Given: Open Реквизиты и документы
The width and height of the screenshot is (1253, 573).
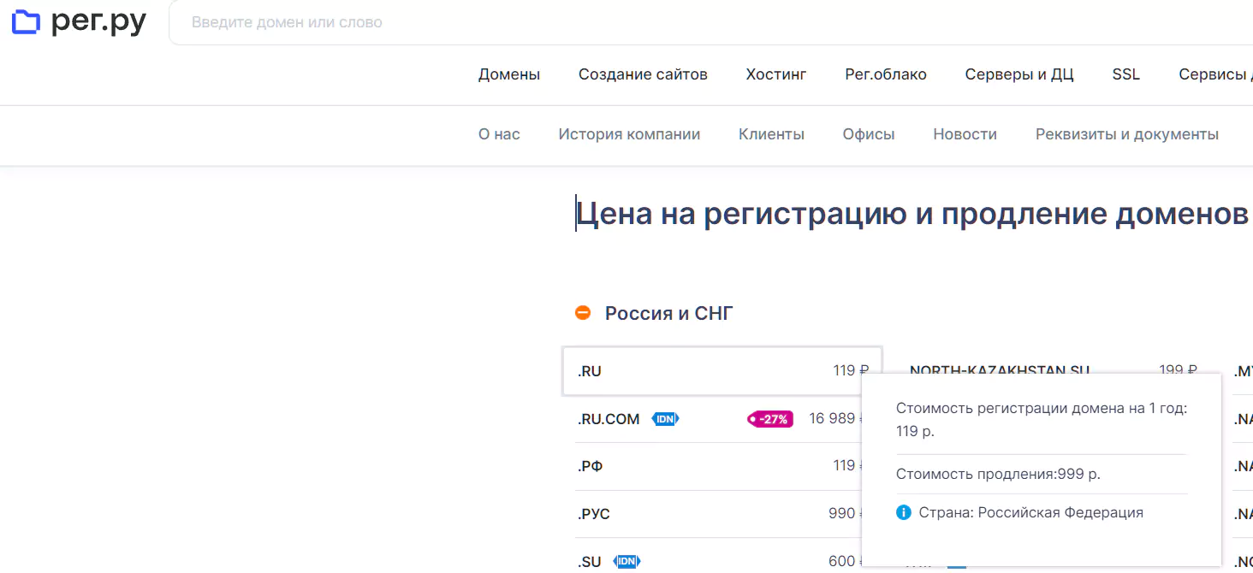Looking at the screenshot, I should pos(1126,134).
